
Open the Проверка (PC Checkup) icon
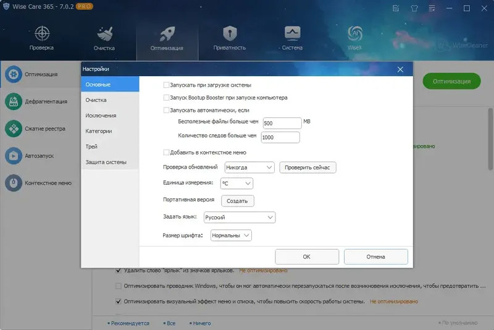click(41, 33)
